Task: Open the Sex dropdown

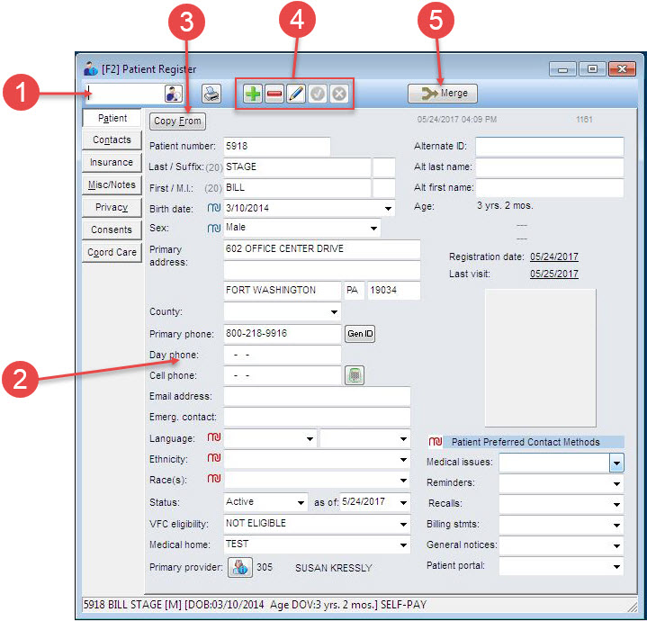Action: pos(373,229)
